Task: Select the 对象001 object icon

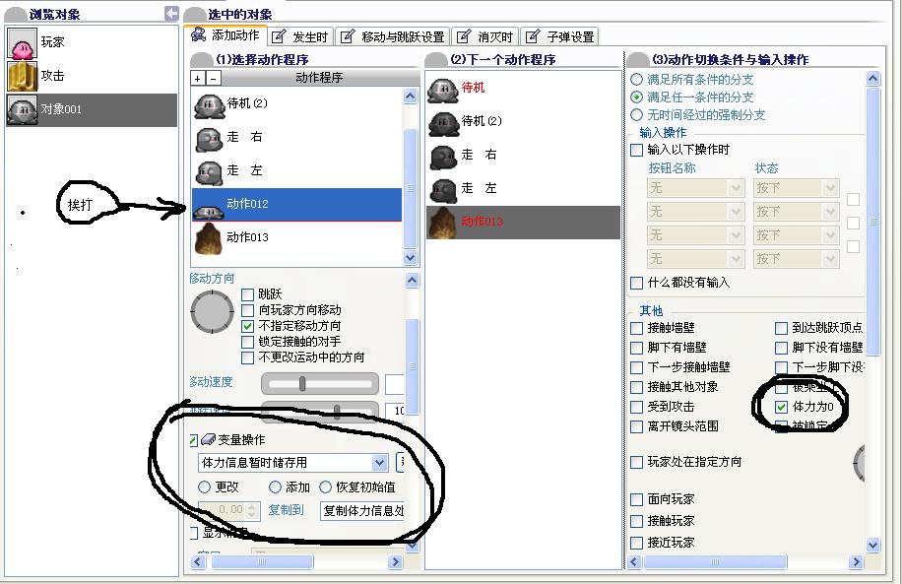Action: pos(22,109)
